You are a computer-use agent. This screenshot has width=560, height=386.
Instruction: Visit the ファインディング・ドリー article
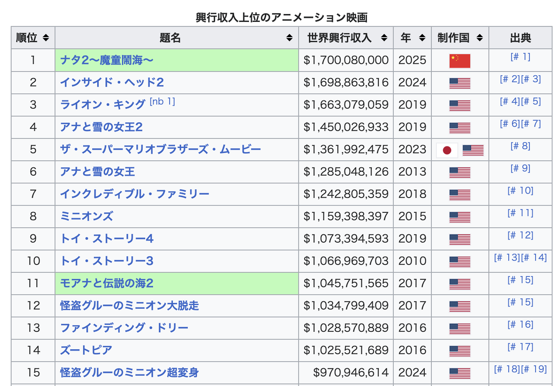pyautogui.click(x=124, y=327)
